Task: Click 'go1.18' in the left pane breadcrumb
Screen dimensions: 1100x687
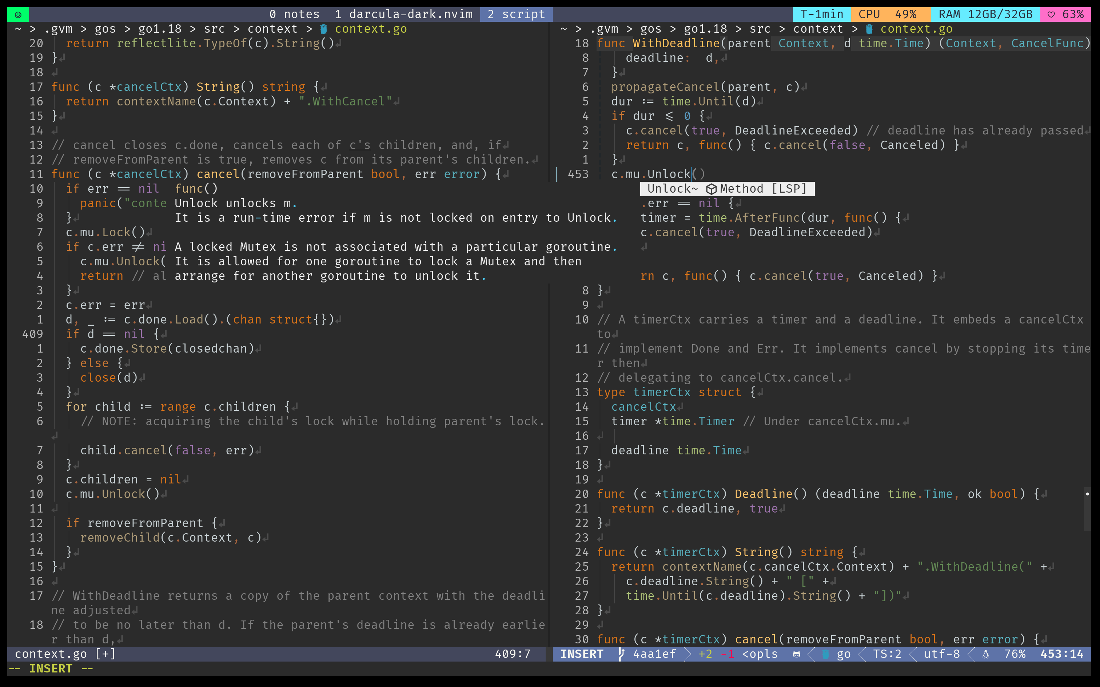Action: 160,29
